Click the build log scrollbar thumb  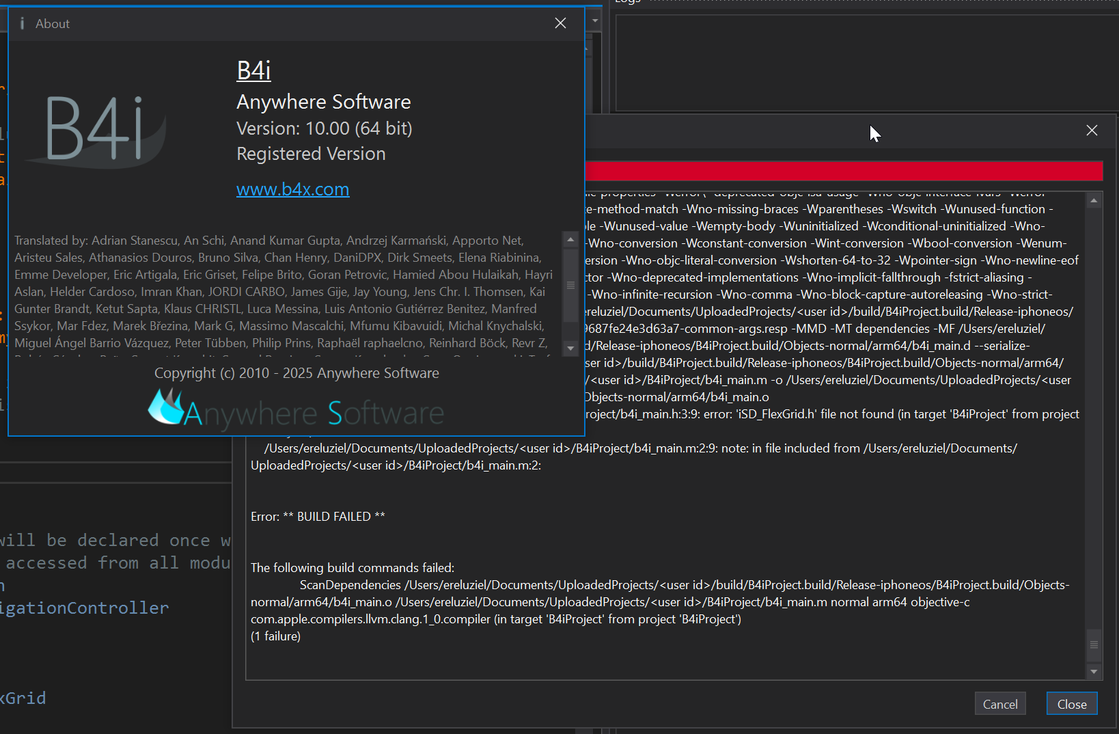[1094, 645]
